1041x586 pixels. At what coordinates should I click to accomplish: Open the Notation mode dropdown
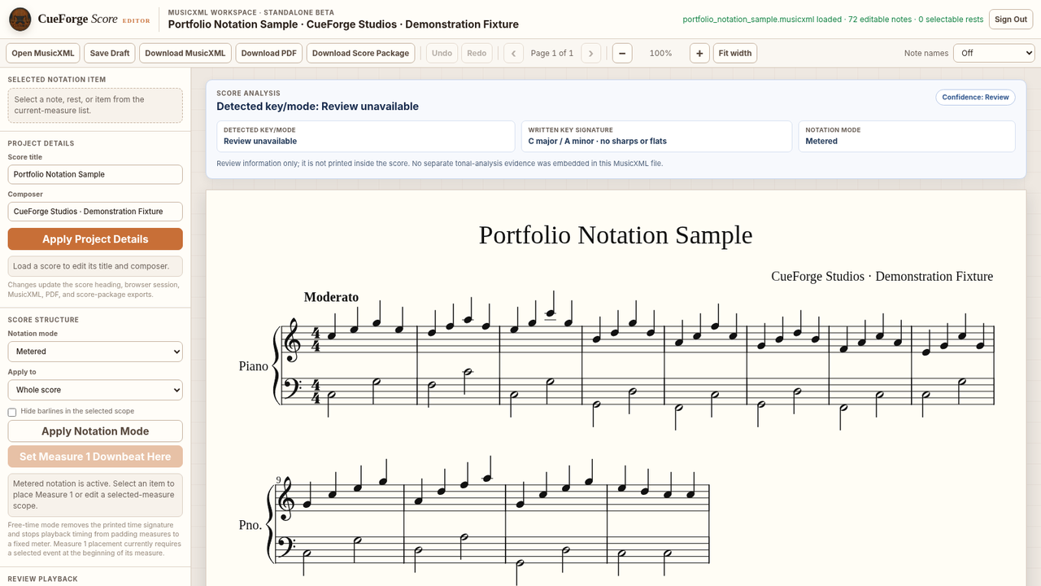[95, 352]
